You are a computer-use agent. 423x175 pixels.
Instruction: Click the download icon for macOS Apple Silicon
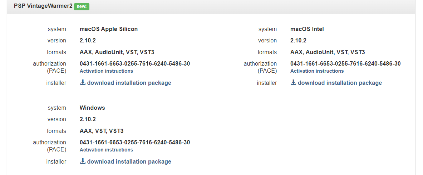point(83,83)
